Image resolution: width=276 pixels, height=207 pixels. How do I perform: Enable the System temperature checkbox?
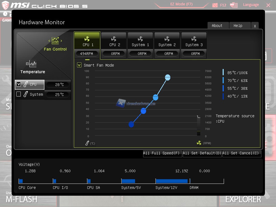[19, 94]
